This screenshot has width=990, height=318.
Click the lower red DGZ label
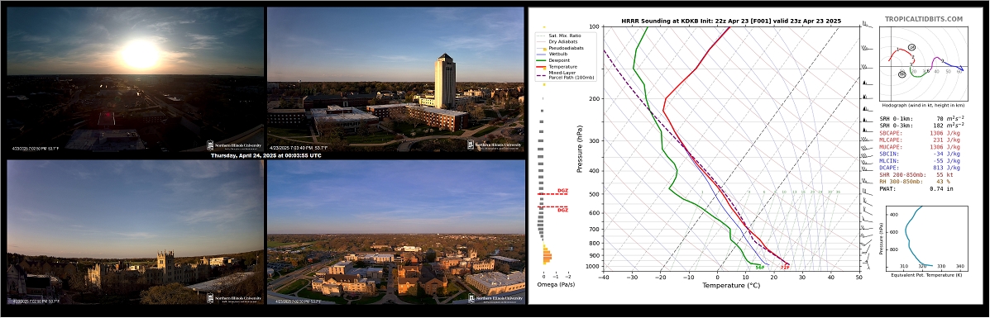click(562, 210)
